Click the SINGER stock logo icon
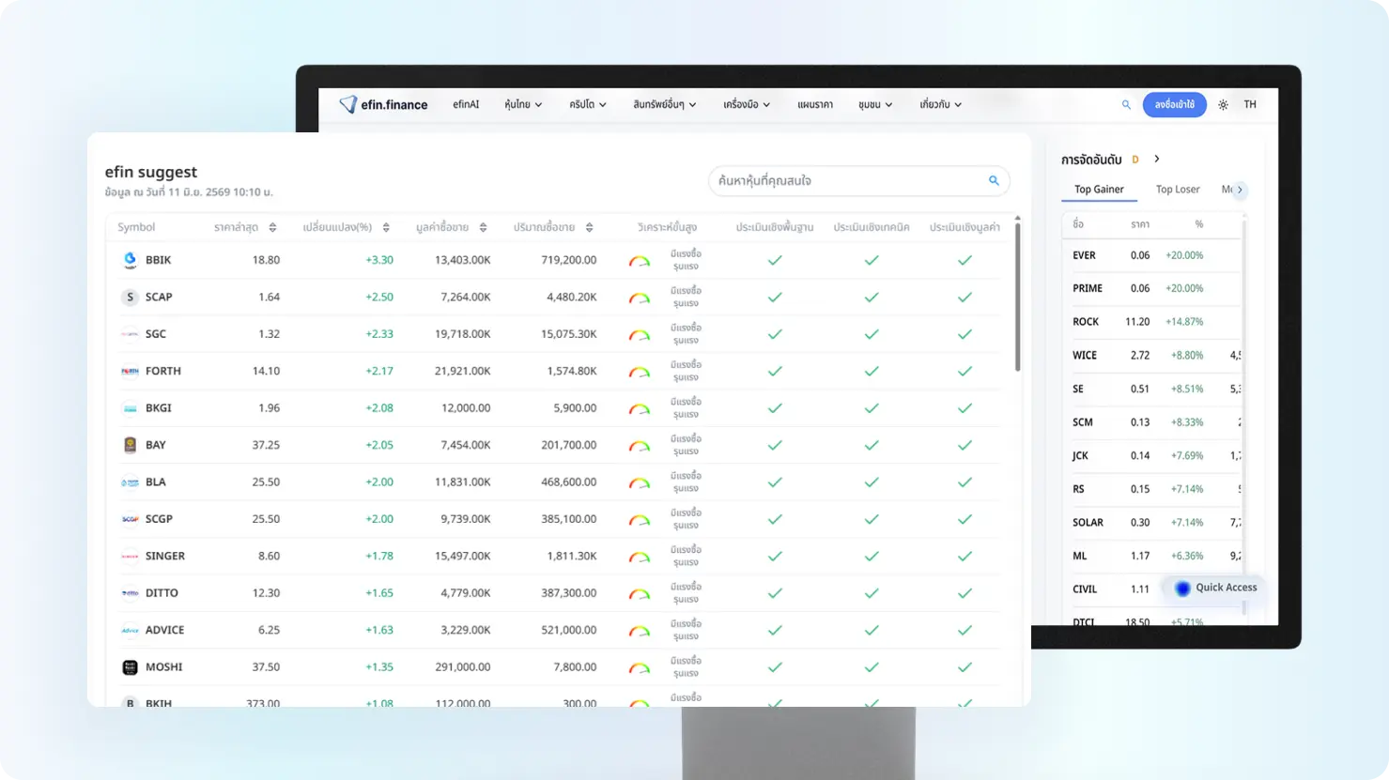This screenshot has width=1389, height=780. tap(130, 556)
